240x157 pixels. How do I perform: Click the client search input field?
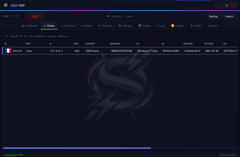(x=120, y=36)
